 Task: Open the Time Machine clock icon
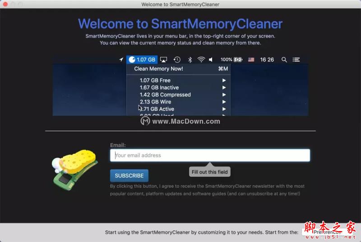pos(177,60)
